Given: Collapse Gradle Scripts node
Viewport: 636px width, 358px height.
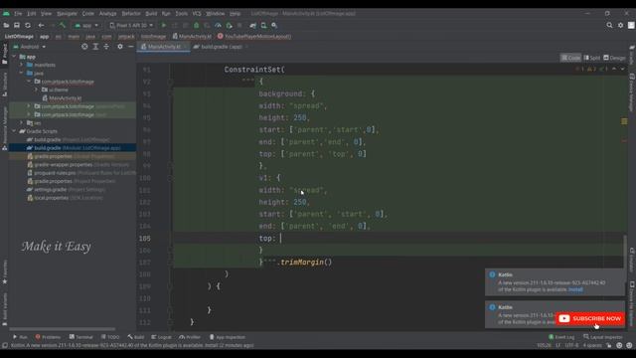Looking at the screenshot, I should point(15,131).
